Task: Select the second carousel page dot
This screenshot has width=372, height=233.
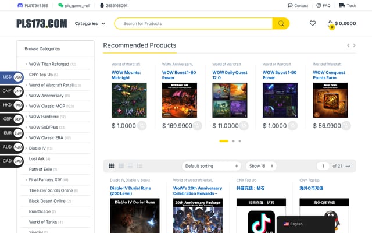Action: [234, 141]
